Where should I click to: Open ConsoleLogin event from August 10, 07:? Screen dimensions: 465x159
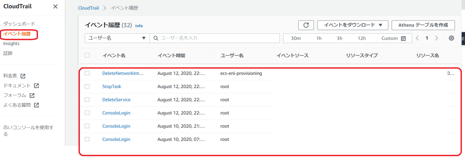coord(116,139)
